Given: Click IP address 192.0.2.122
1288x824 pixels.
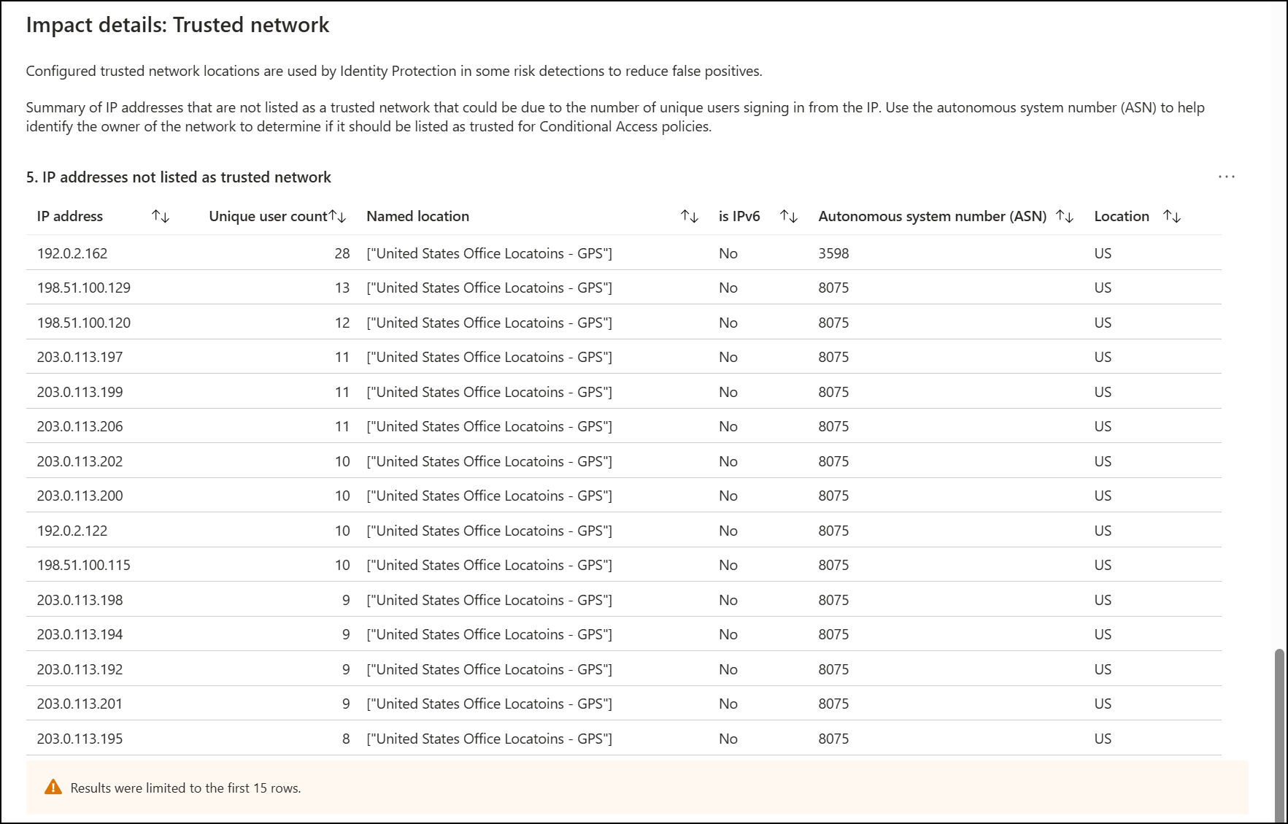Looking at the screenshot, I should tap(72, 531).
